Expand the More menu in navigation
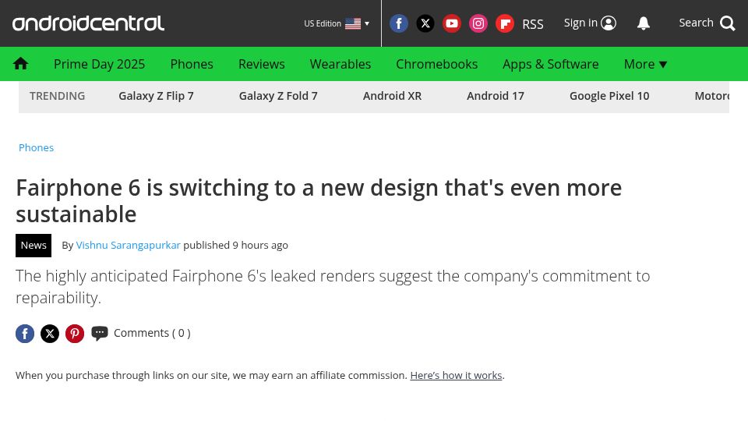The width and height of the screenshot is (748, 421). (x=645, y=64)
